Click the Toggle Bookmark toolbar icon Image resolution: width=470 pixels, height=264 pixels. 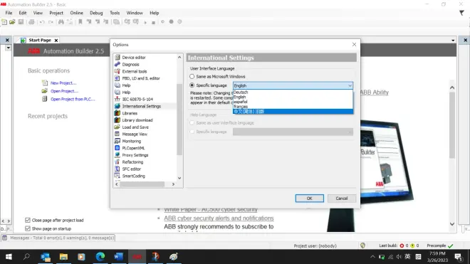tap(80, 22)
